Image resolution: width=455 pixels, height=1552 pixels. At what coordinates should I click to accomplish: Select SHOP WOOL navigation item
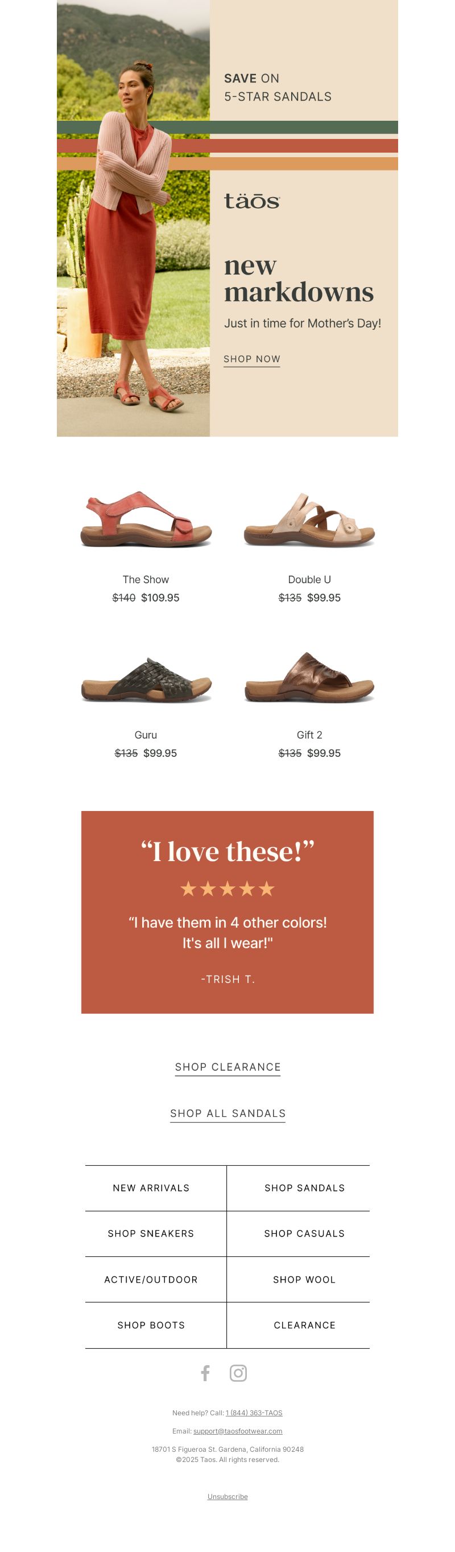(304, 1280)
